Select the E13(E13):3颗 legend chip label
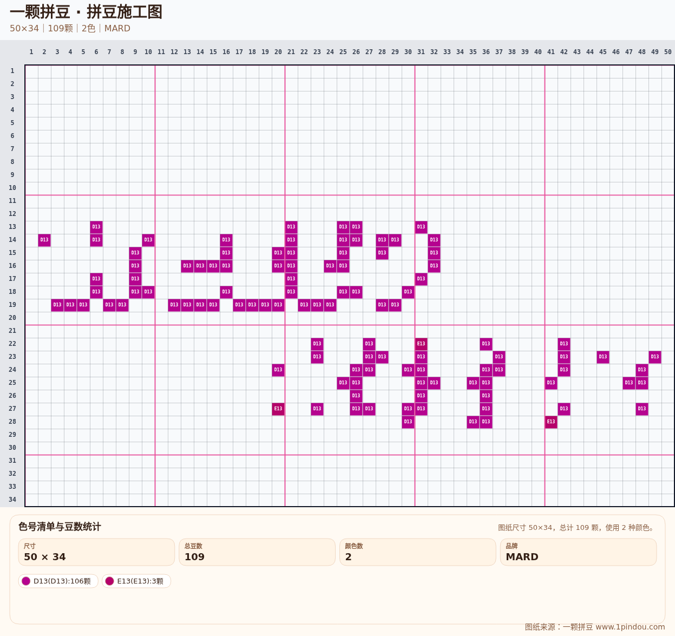Viewport: 675px width, 636px height. (x=140, y=581)
